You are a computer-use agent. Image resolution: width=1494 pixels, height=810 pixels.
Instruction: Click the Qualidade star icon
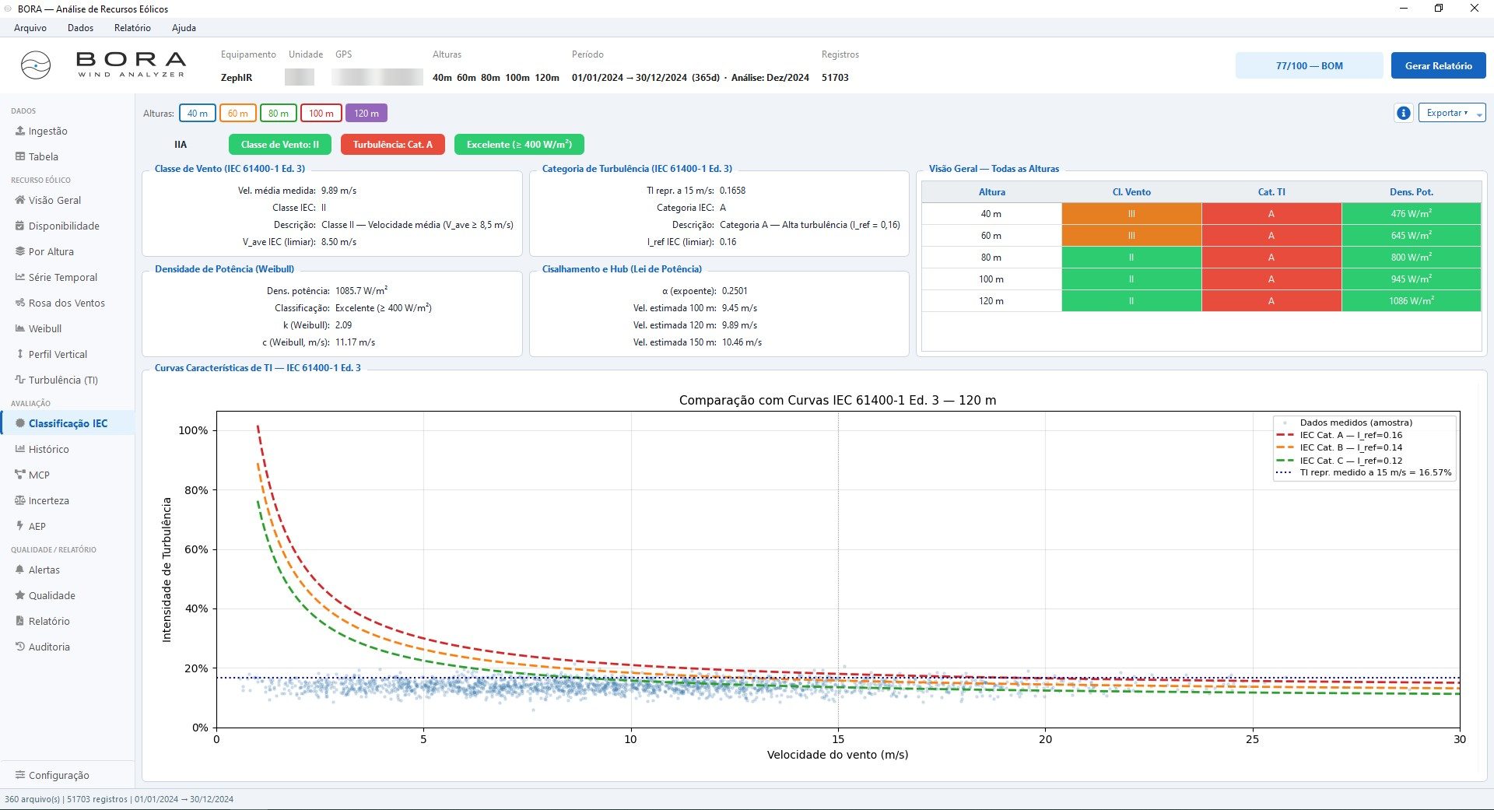tap(20, 595)
